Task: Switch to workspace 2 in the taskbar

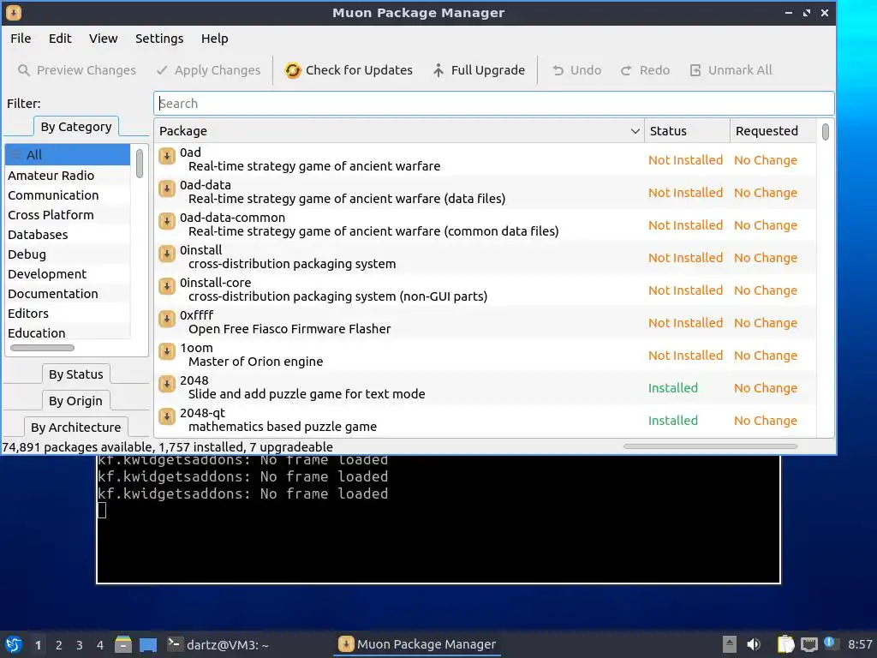Action: click(59, 645)
